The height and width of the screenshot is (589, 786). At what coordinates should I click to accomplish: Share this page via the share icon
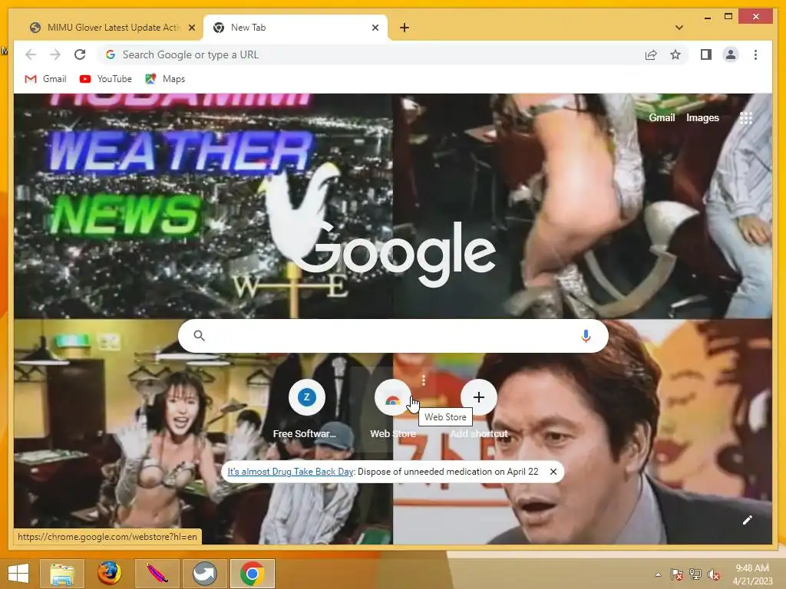[651, 54]
